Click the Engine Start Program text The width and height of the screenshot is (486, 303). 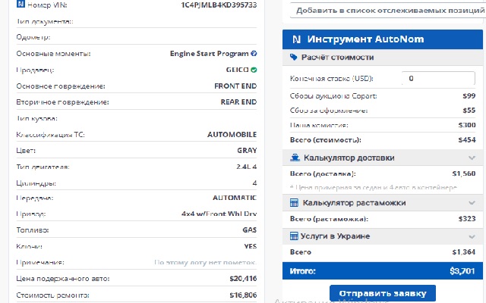click(210, 54)
